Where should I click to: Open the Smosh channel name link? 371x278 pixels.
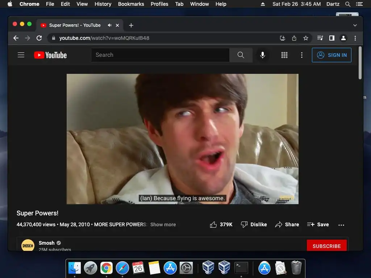(47, 243)
